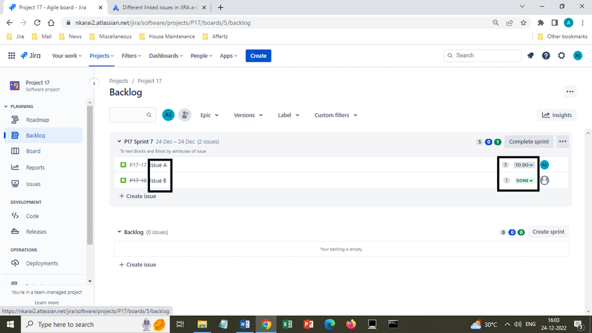592x333 pixels.
Task: Open the People dropdown menu
Action: pyautogui.click(x=201, y=56)
